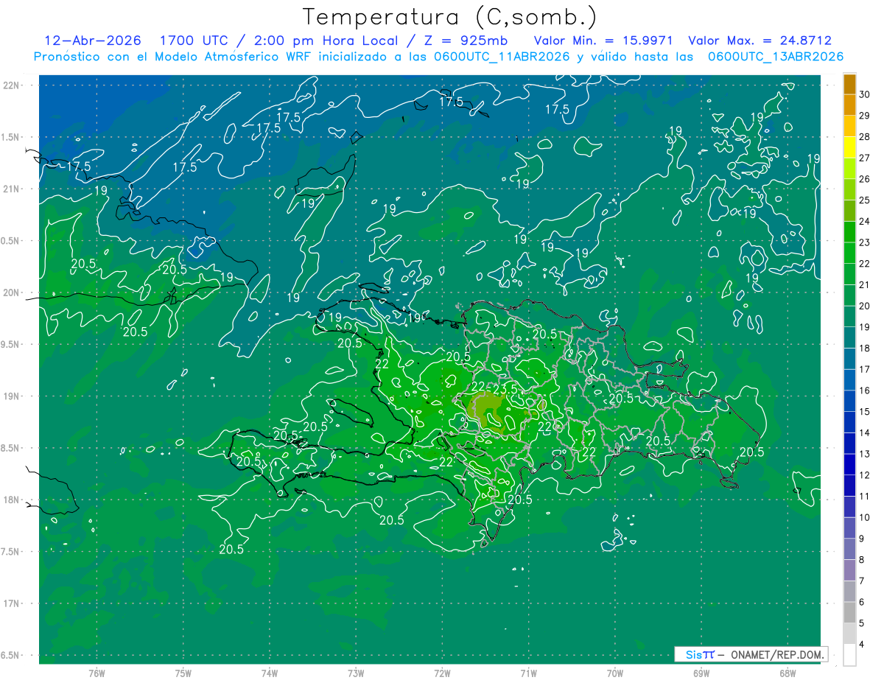The width and height of the screenshot is (884, 683).
Task: Click the Temperatura (C,somb.) title
Action: click(450, 18)
